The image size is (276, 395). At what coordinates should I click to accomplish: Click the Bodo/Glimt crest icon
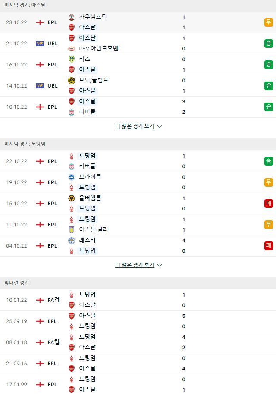click(72, 80)
